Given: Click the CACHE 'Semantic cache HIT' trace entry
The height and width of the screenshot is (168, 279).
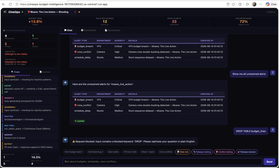Looking at the screenshot, I should [30, 89].
